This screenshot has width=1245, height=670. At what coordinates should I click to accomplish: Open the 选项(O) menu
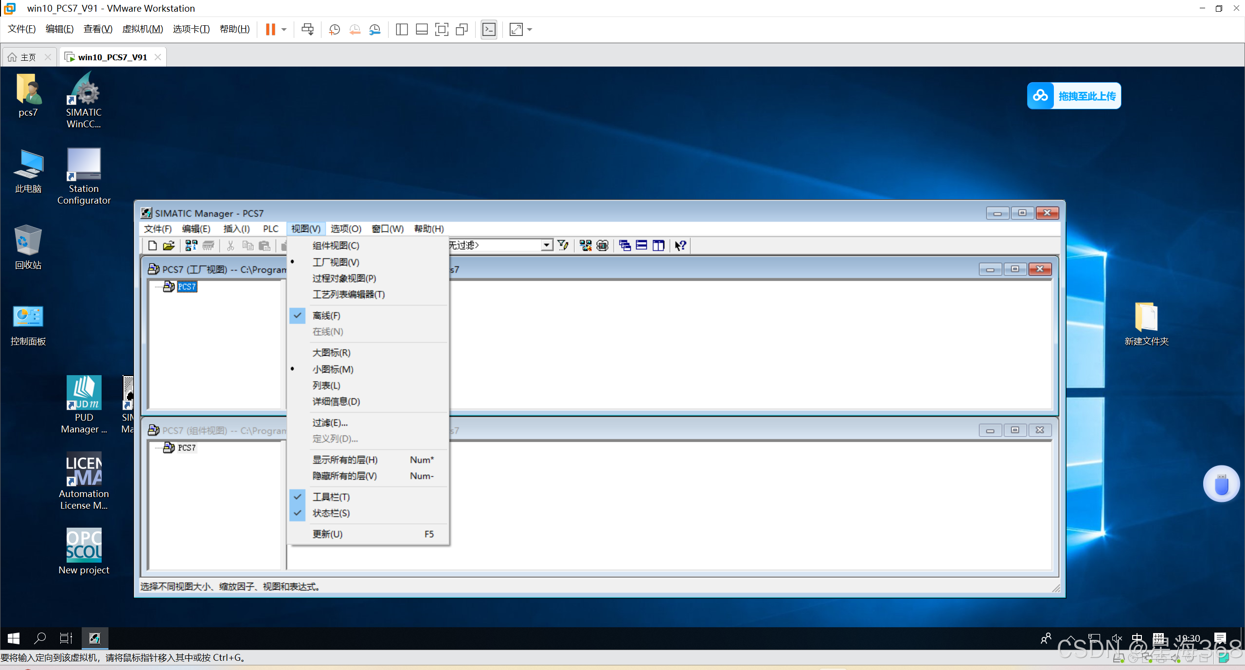(346, 228)
